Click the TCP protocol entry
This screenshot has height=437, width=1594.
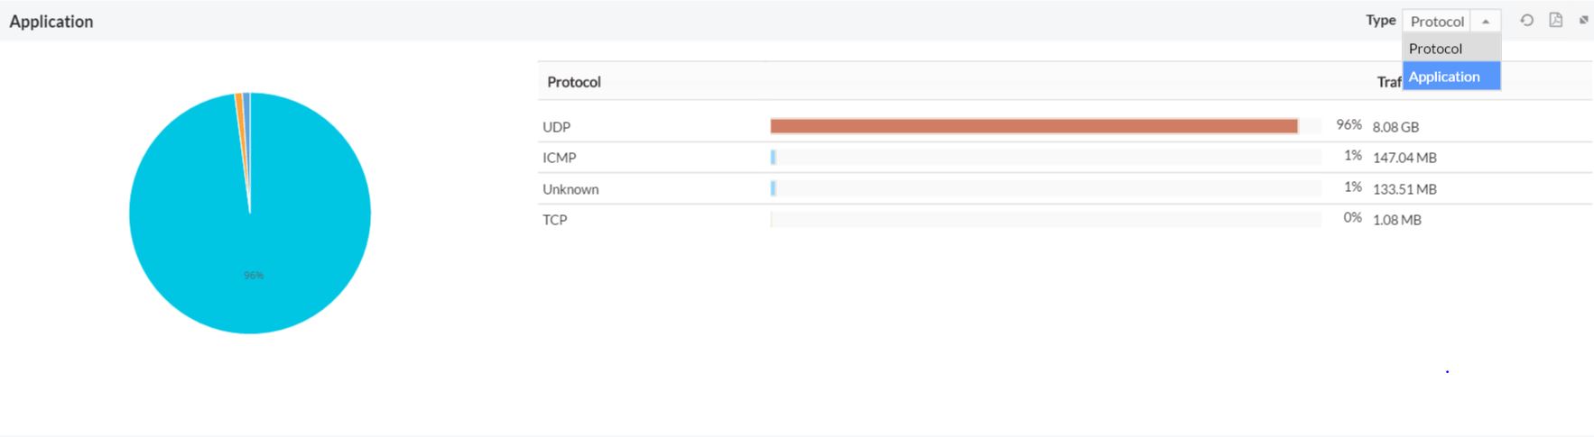click(x=554, y=220)
